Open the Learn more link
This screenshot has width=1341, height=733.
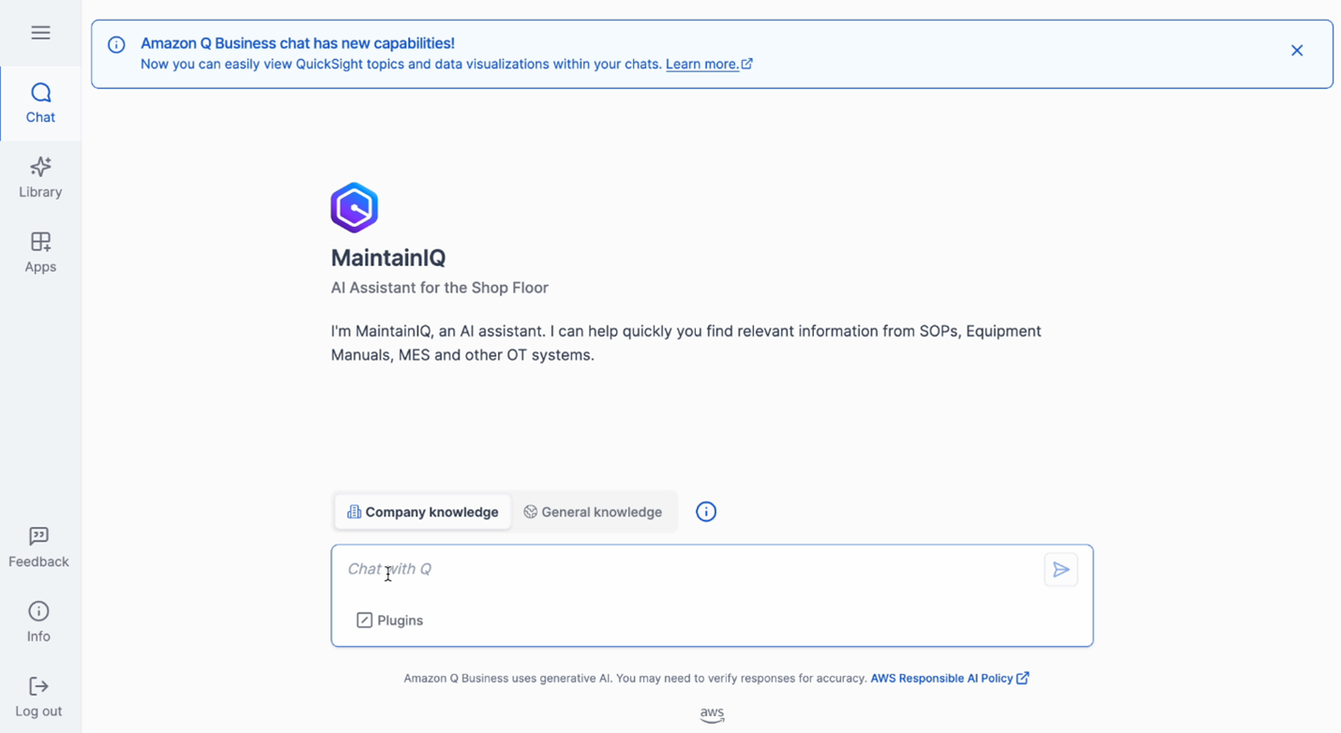(x=709, y=64)
